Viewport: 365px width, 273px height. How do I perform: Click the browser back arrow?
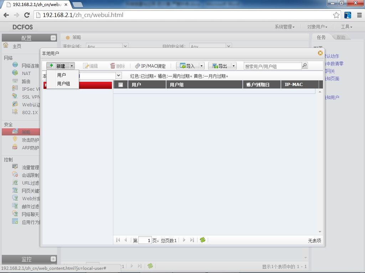tap(6, 15)
